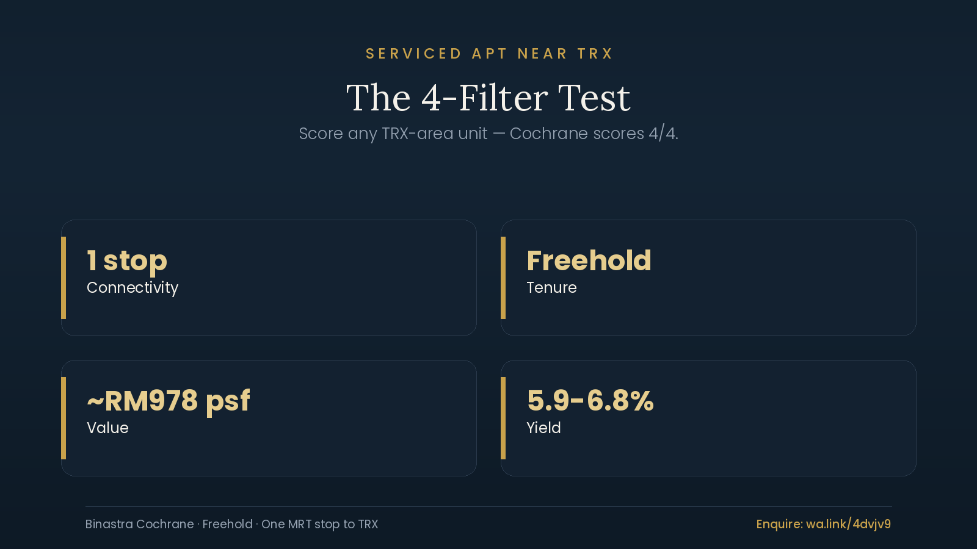The image size is (977, 549).
Task: Open the 'Freehold' Tenure card
Action: pyautogui.click(x=708, y=278)
